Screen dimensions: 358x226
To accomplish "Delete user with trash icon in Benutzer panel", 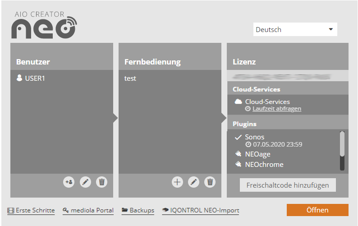I will [x=102, y=182].
